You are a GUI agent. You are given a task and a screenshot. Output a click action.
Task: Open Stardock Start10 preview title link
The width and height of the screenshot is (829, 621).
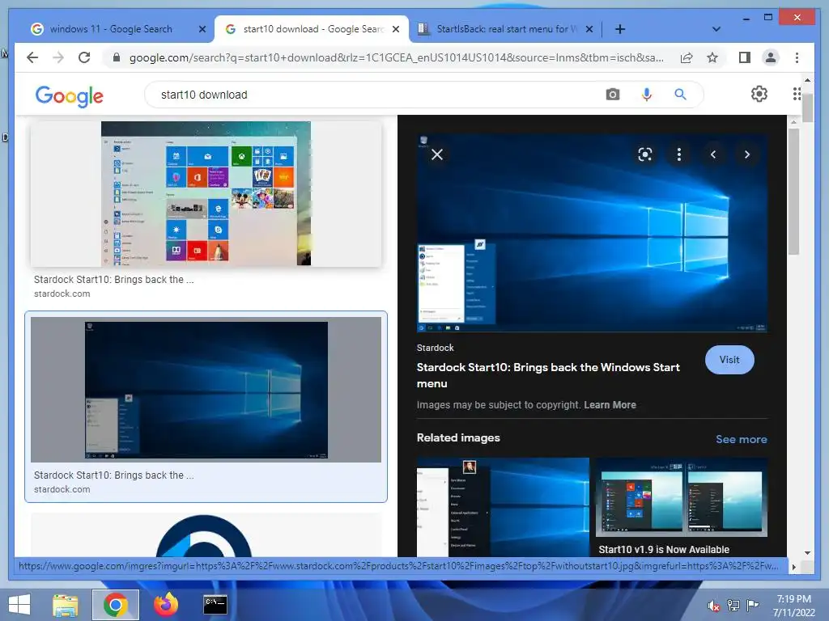click(x=548, y=375)
